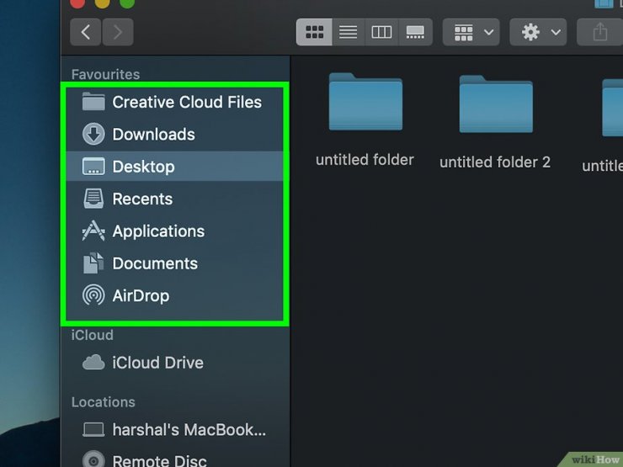Click the green zoom window button
623x467 pixels.
(127, 3)
